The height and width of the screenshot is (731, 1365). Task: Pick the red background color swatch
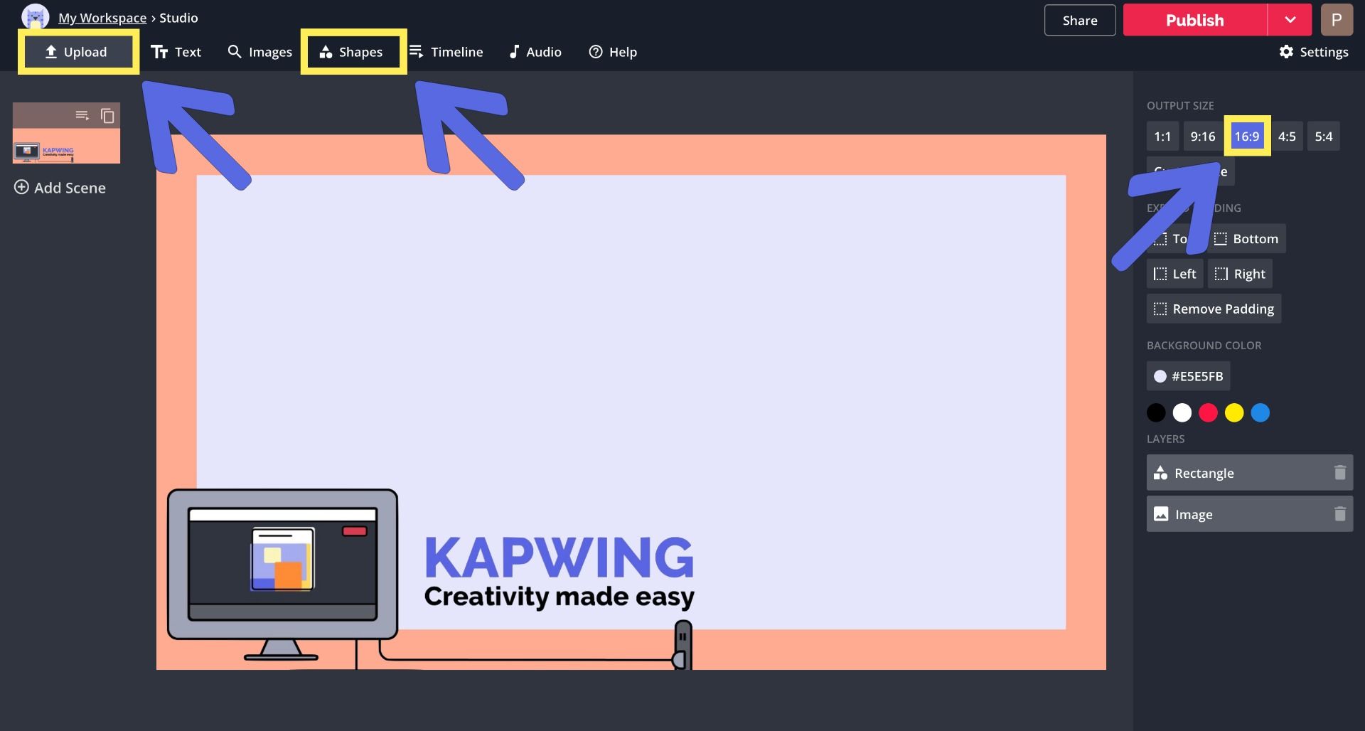(x=1208, y=413)
